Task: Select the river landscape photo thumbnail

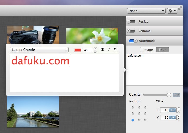Action: point(33,111)
